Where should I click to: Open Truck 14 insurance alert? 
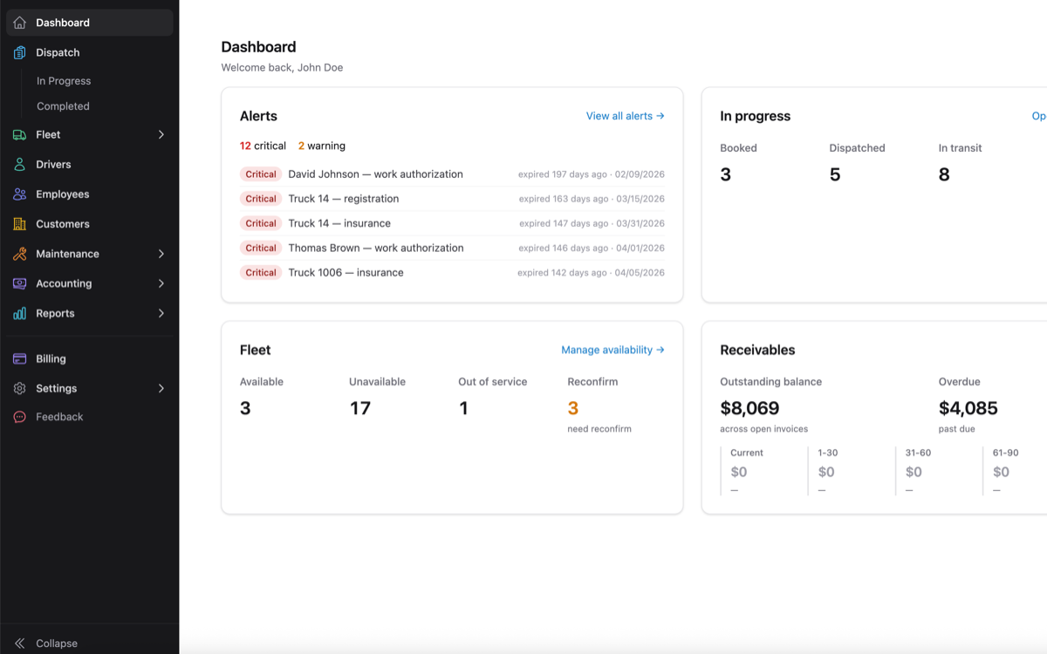452,223
